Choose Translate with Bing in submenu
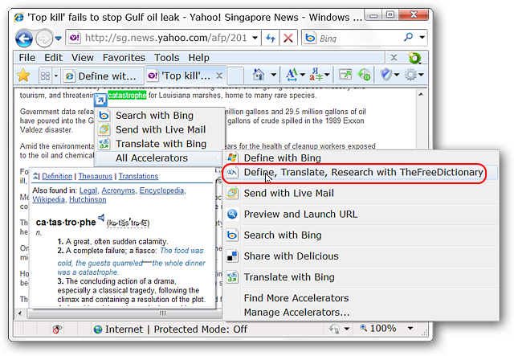Viewport: 514px width, 356px height. tap(361, 277)
